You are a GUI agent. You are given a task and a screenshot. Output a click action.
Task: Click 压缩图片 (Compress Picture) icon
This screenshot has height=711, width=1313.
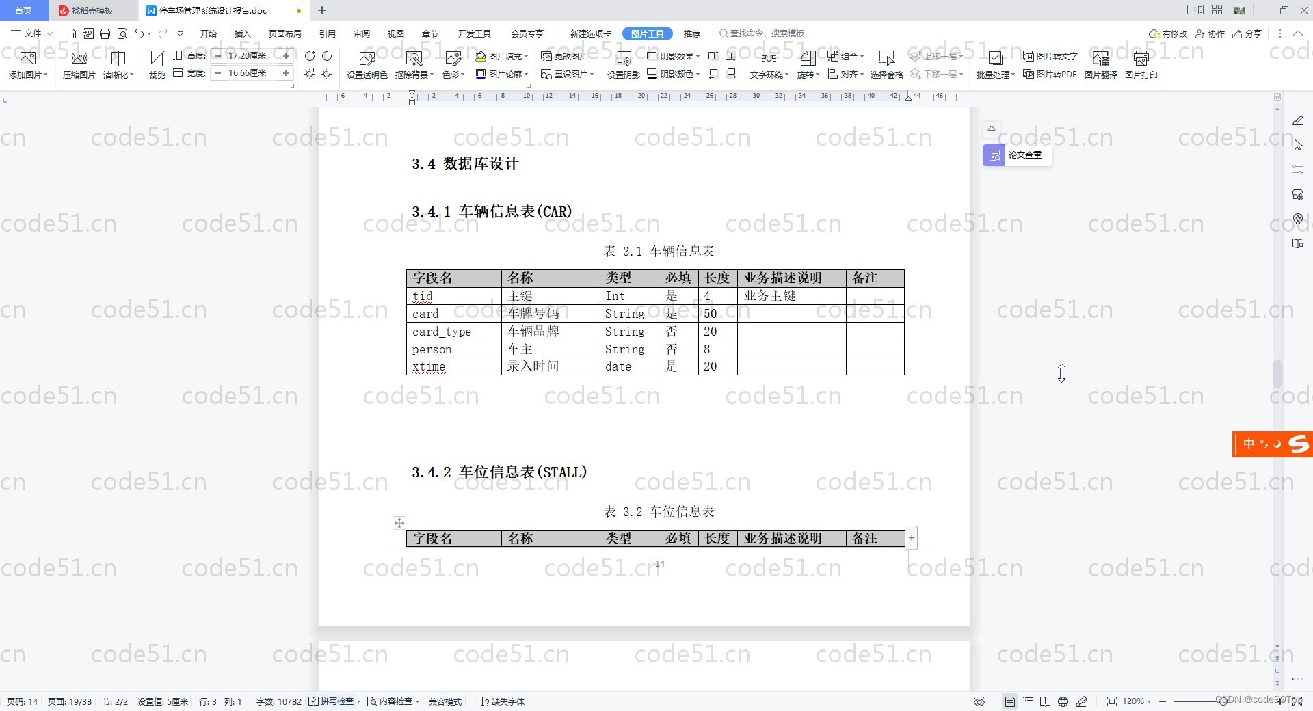79,65
